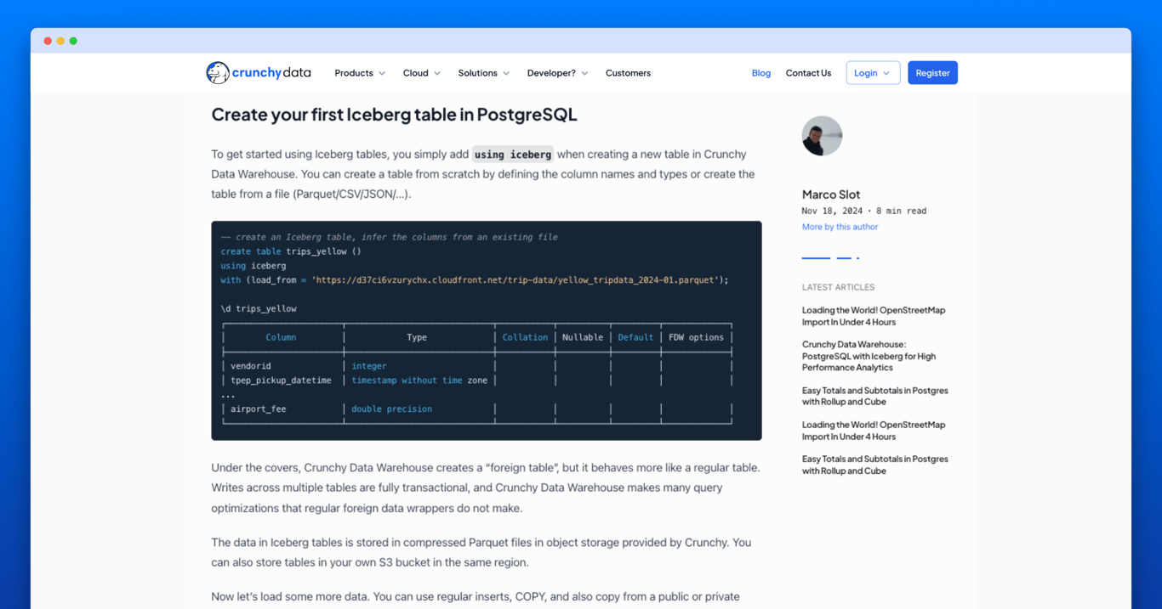Open the first Loading the World! OpenStreetMap article
Viewport: 1162px width, 609px height.
(874, 316)
